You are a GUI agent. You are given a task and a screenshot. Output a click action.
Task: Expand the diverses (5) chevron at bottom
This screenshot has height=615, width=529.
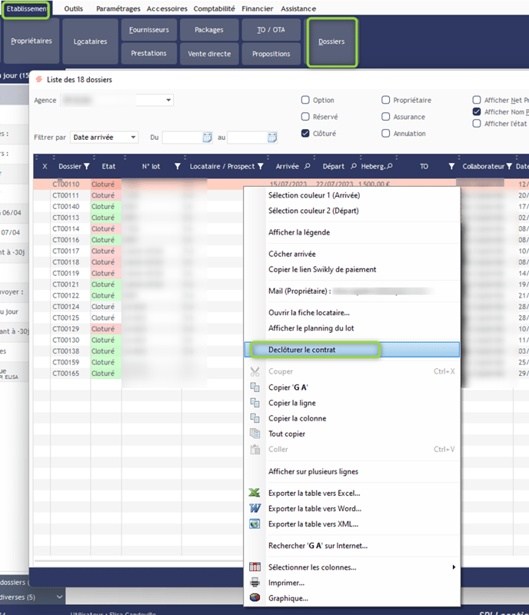[x=59, y=597]
